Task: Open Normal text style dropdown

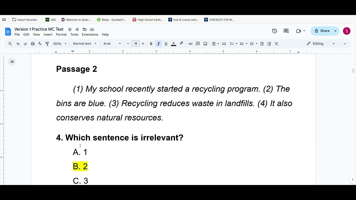Action: coord(85,44)
